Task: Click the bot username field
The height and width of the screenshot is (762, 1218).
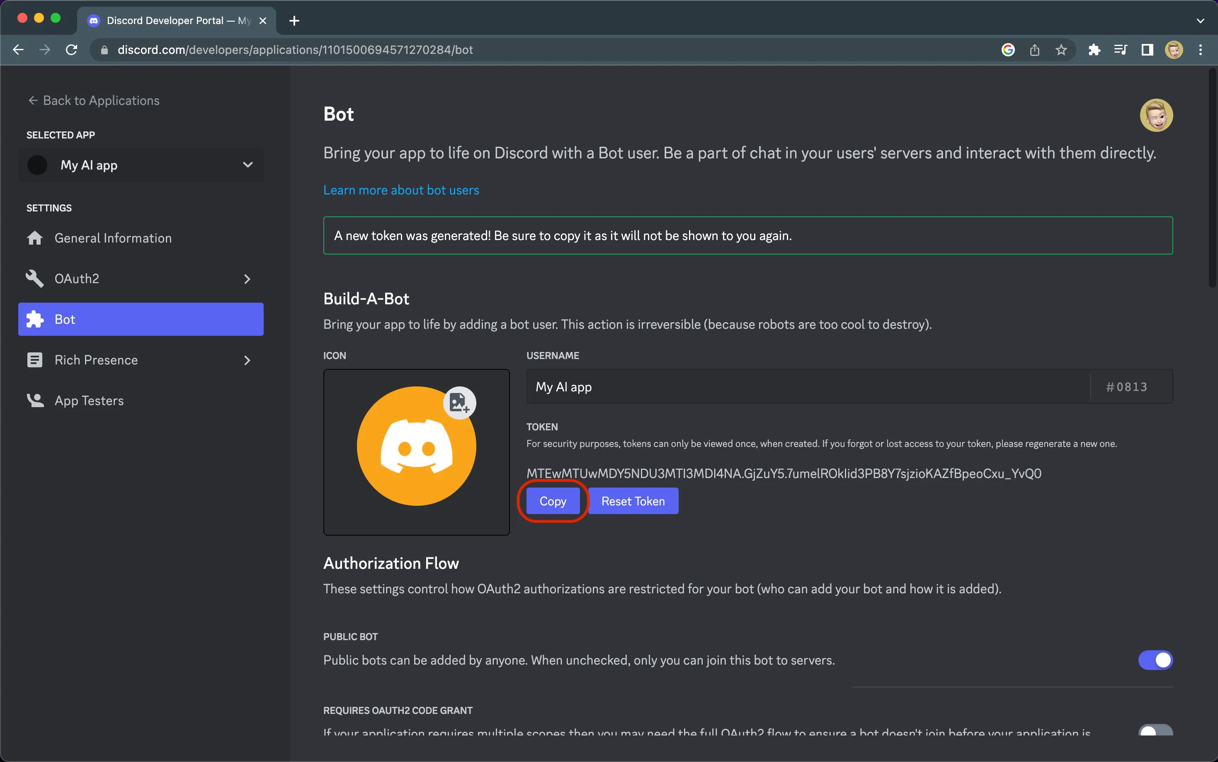Action: pyautogui.click(x=808, y=386)
